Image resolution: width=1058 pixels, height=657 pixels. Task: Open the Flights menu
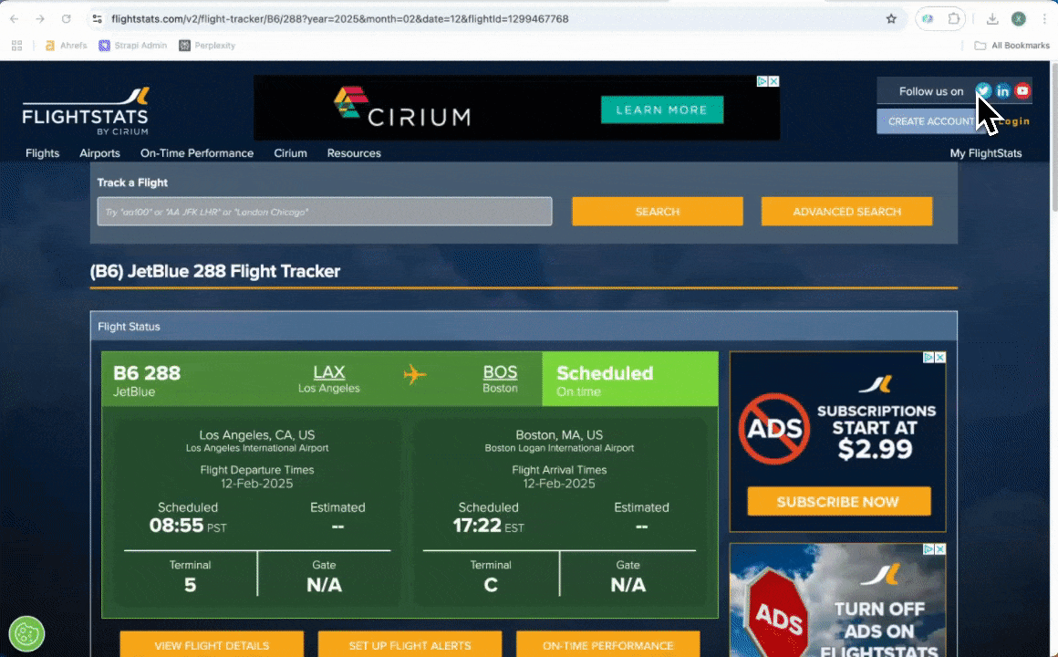pyautogui.click(x=43, y=153)
